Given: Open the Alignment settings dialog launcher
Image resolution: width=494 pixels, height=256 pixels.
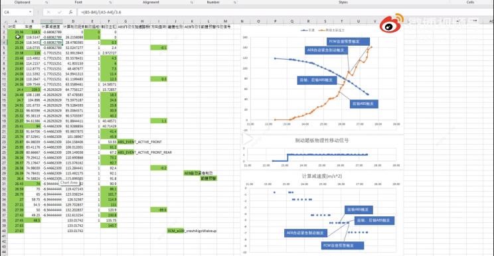Looking at the screenshot, I should [x=191, y=2].
